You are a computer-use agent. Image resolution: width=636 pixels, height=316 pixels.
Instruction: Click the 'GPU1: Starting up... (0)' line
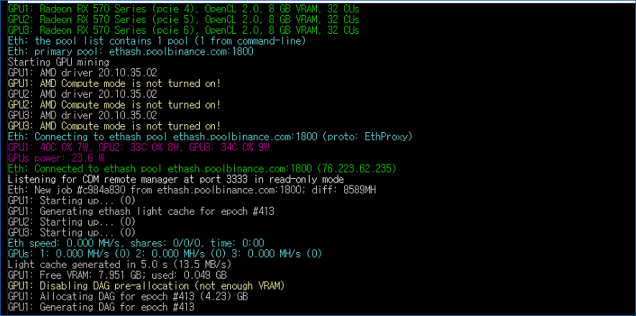tap(72, 200)
